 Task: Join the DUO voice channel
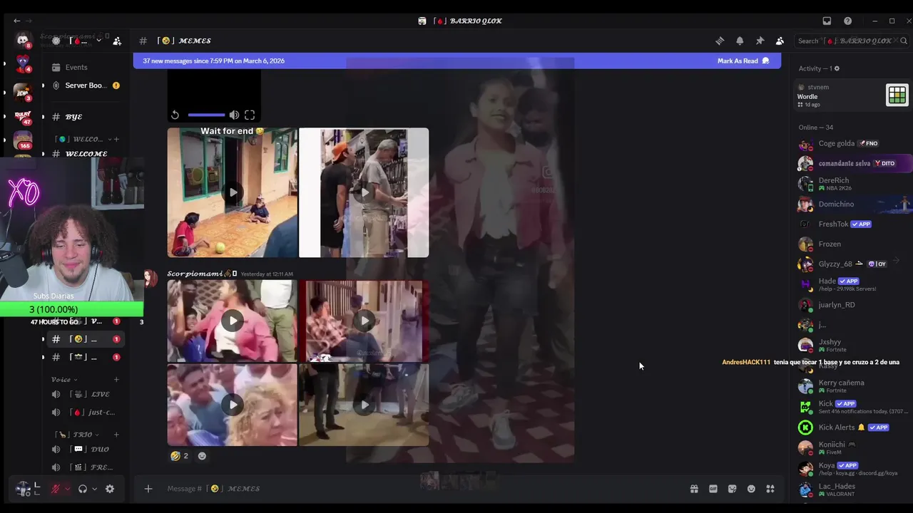click(x=82, y=449)
